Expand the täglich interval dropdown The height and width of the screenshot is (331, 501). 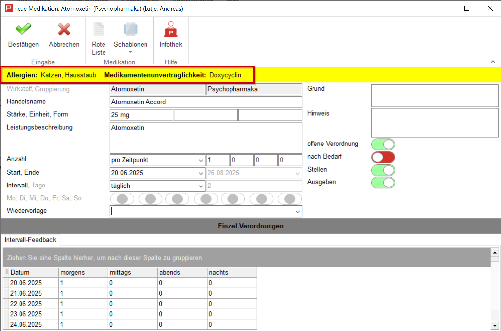click(x=201, y=186)
